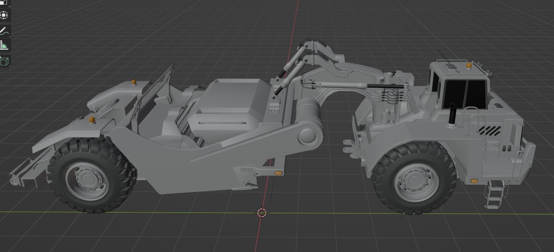Select the scraper's rear wheel
Screen dimensions: 554x252
91,175
